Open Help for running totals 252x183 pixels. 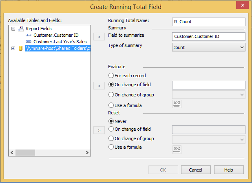[x=229, y=170]
